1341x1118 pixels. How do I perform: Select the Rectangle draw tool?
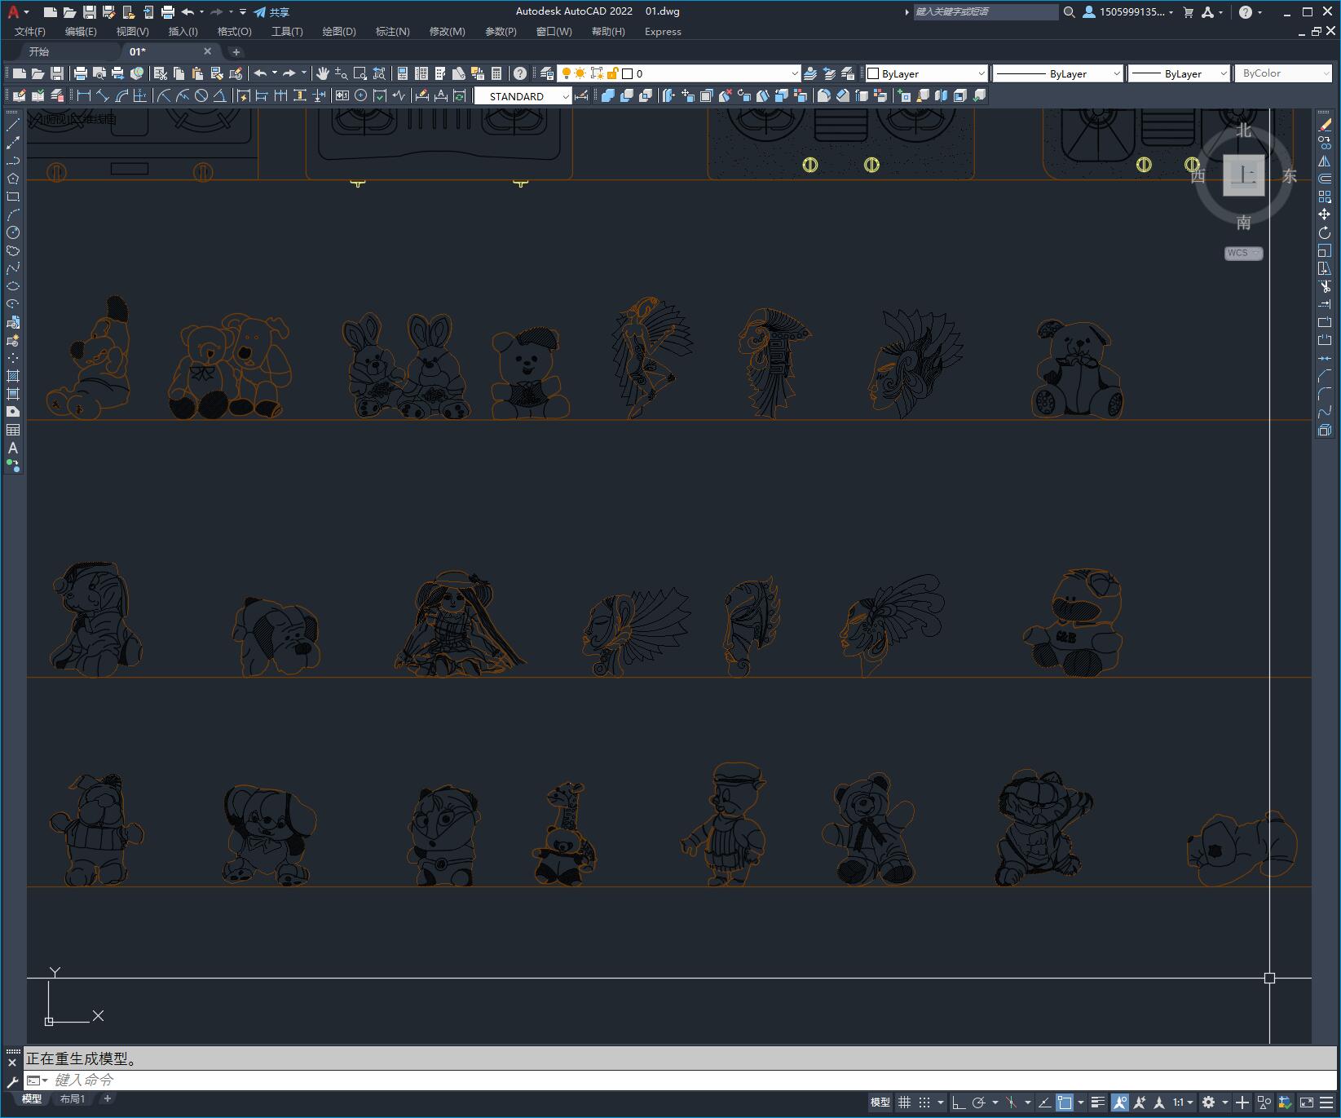coord(13,197)
